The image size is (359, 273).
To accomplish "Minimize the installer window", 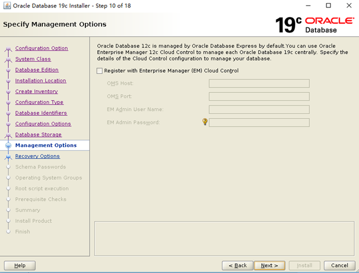I will (308, 5).
